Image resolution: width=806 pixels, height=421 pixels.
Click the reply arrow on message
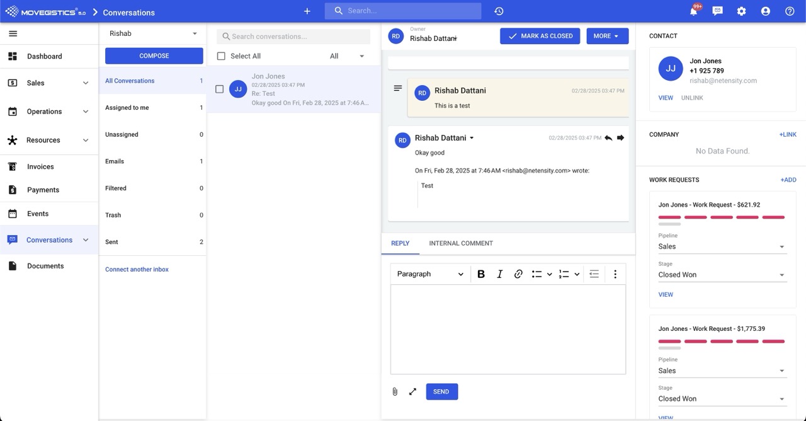pyautogui.click(x=608, y=138)
